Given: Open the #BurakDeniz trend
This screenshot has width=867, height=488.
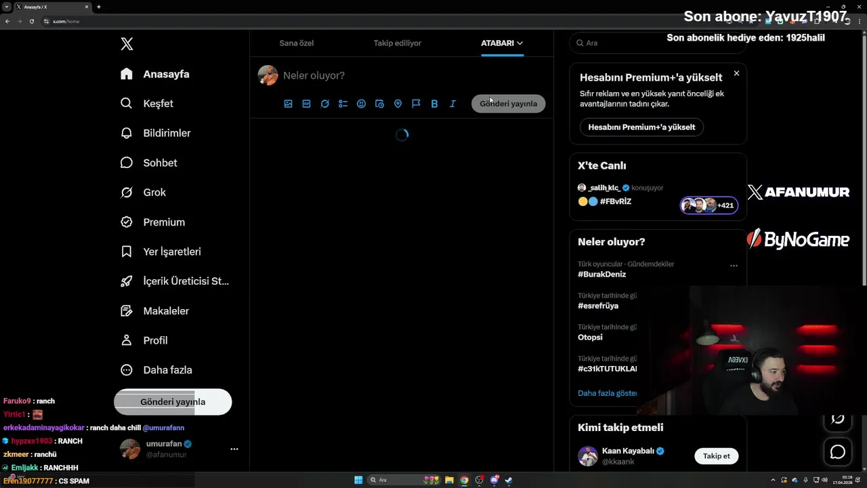Looking at the screenshot, I should [x=601, y=274].
